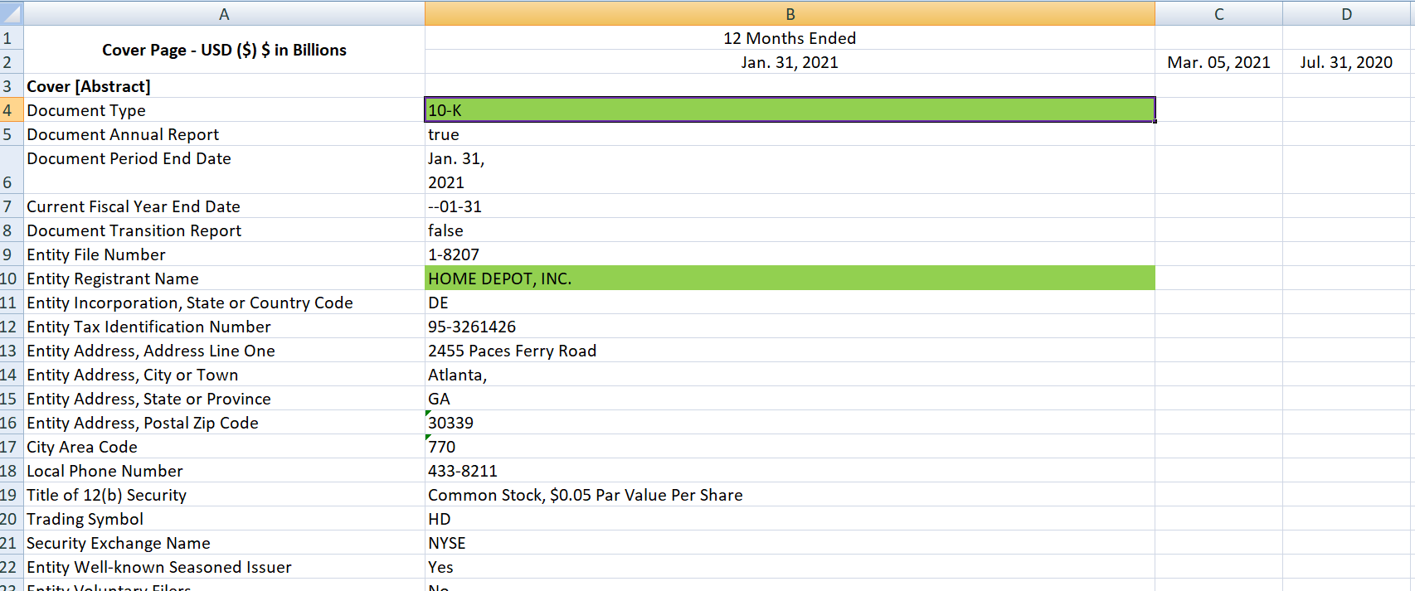Click the 'Atlanta,' city cell
Screen dimensions: 1415x591
click(x=790, y=375)
